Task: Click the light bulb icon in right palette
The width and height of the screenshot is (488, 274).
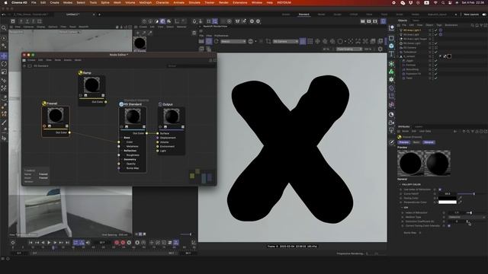Action: [x=391, y=130]
